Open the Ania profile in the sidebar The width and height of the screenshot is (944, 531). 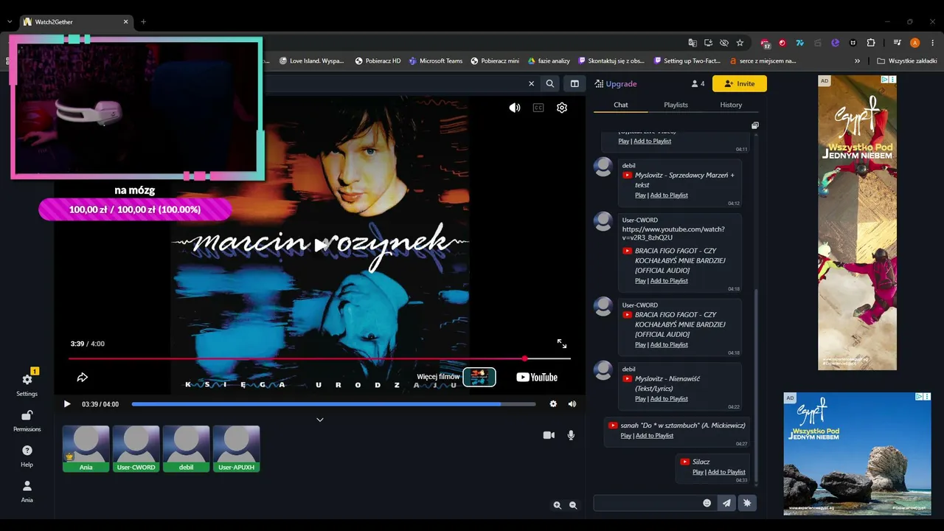[x=27, y=487]
